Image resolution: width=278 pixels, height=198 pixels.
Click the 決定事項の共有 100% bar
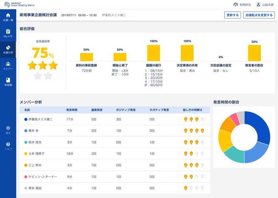[187, 53]
